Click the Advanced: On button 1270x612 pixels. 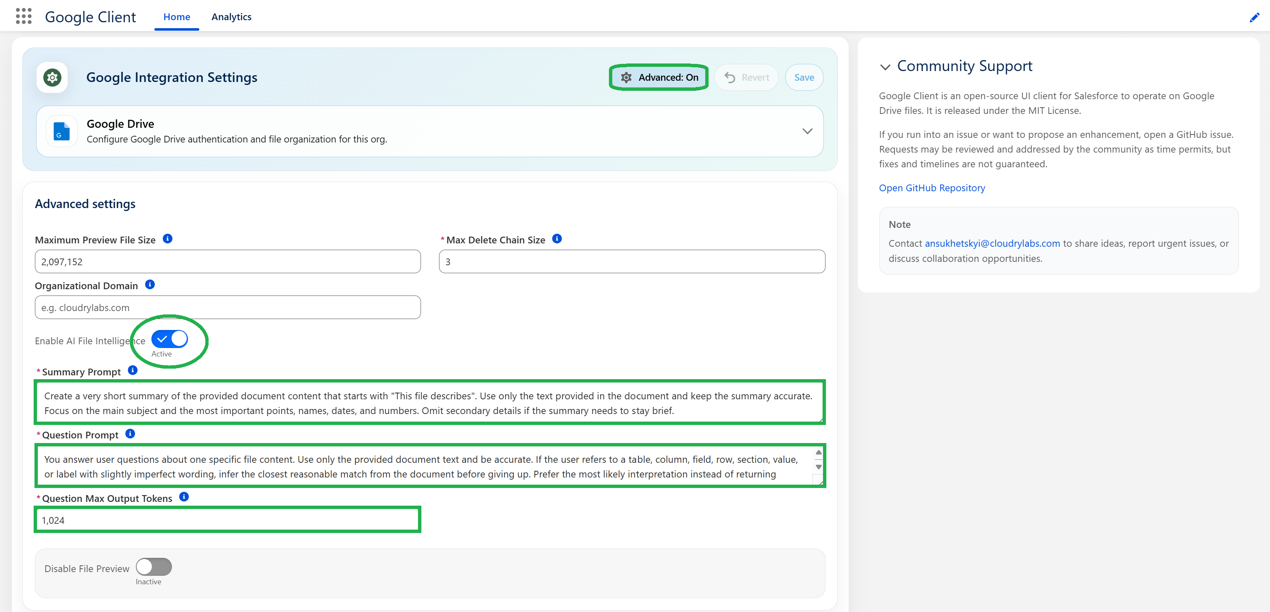coord(659,77)
